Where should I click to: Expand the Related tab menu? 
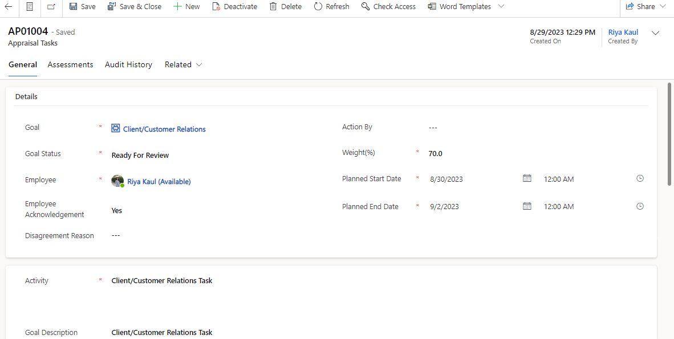point(183,64)
